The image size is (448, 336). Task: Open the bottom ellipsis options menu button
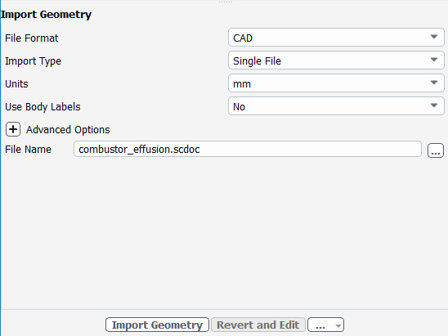[x=325, y=325]
